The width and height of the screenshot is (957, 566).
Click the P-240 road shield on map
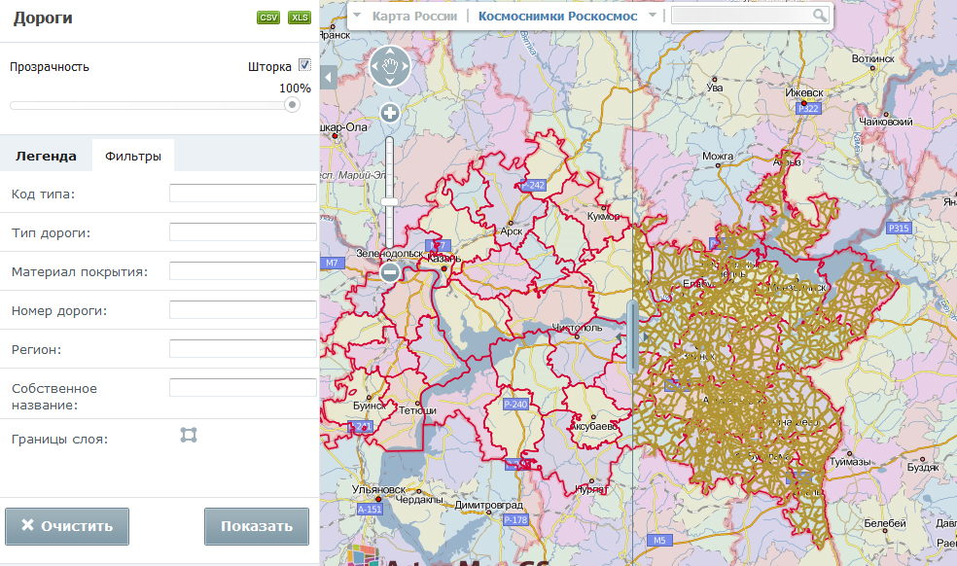click(515, 405)
